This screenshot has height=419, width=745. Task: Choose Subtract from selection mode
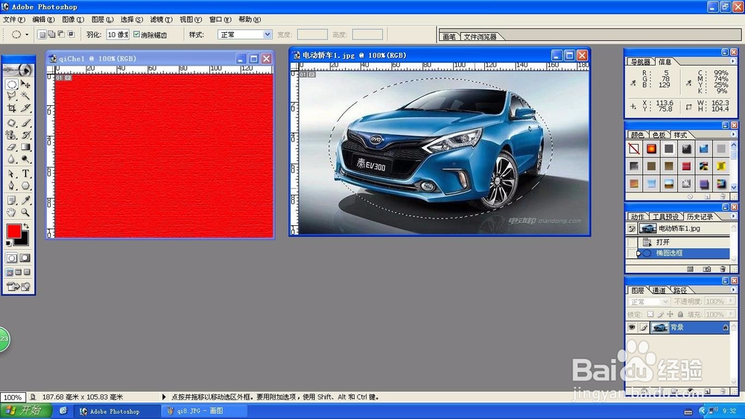click(61, 34)
